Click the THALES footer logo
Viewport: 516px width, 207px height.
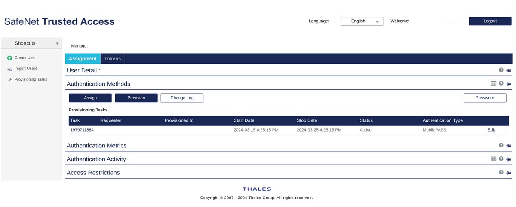tap(257, 189)
